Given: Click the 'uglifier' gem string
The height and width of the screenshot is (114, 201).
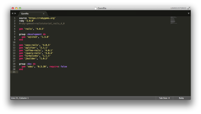Looking at the screenshot, I should click(30, 48).
